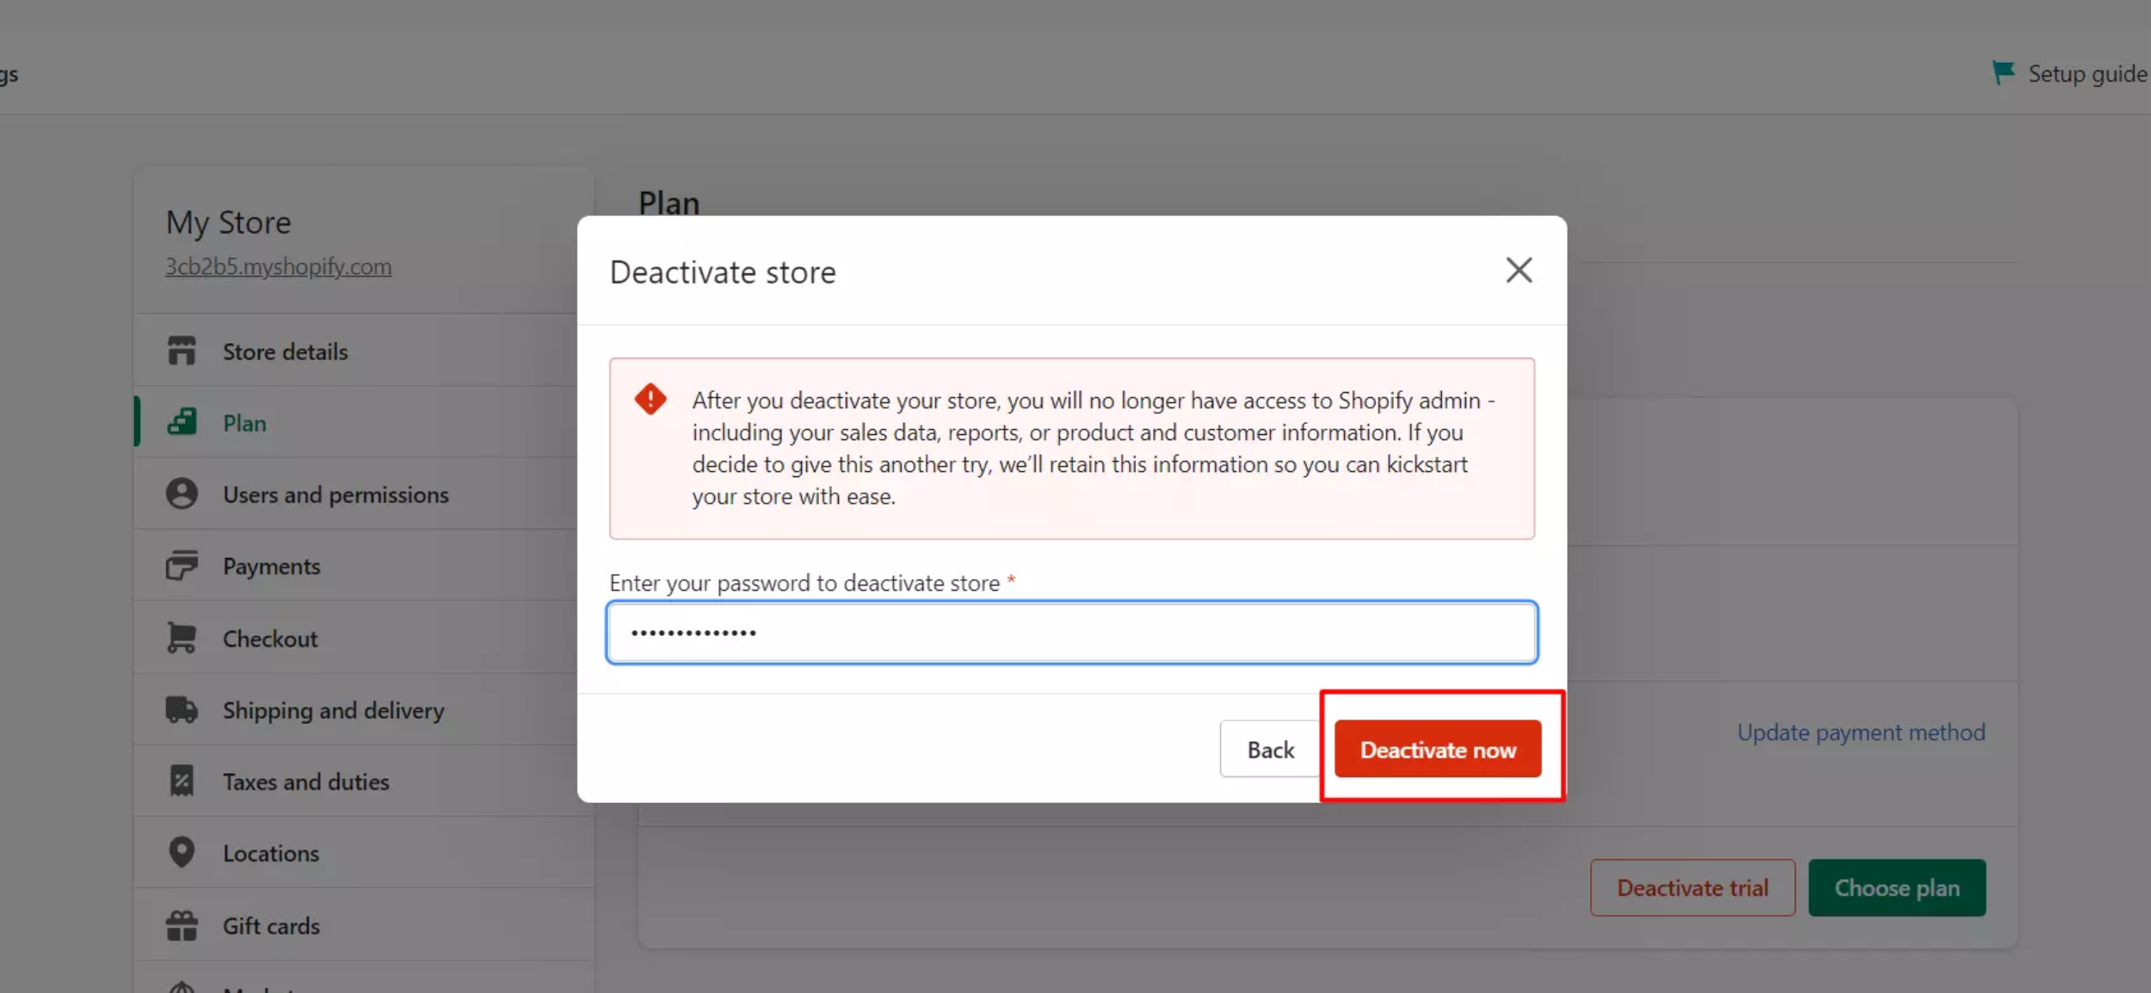Click the Deactivate now button
The height and width of the screenshot is (993, 2151).
tap(1438, 750)
